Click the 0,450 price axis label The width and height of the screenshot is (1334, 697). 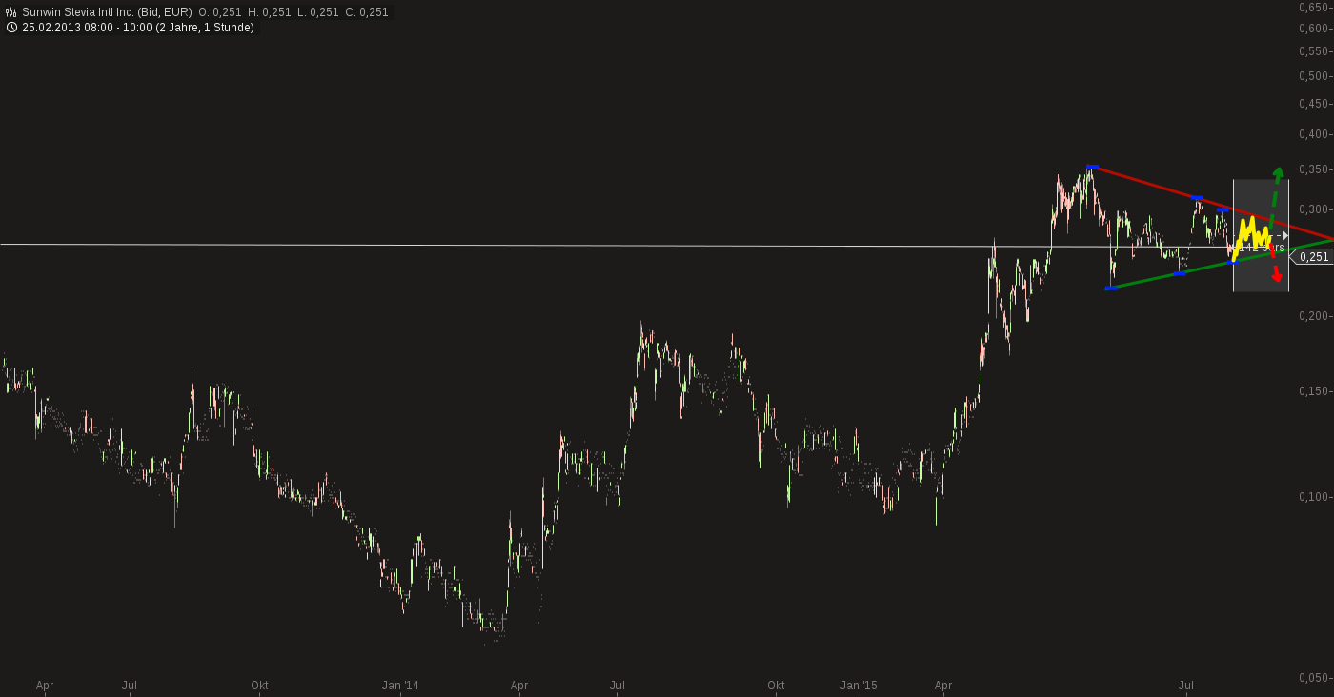[x=1313, y=104]
